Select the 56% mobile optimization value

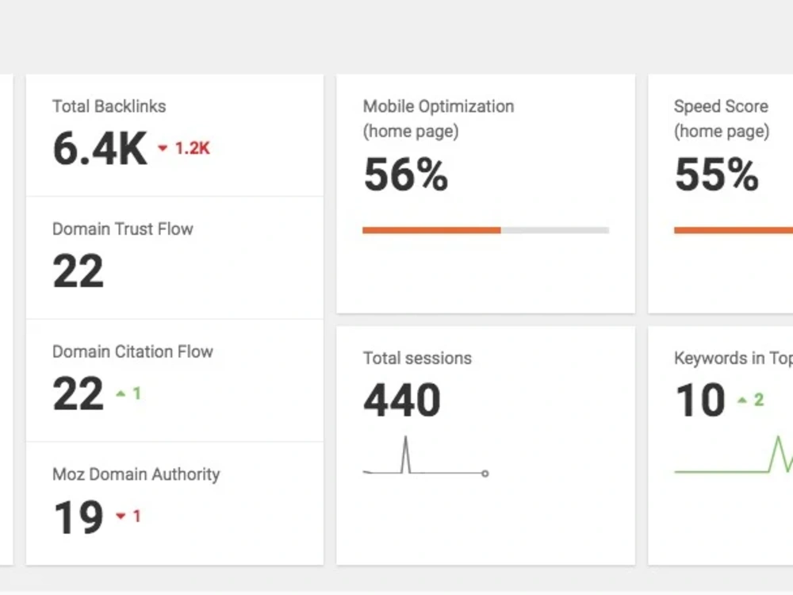(405, 175)
